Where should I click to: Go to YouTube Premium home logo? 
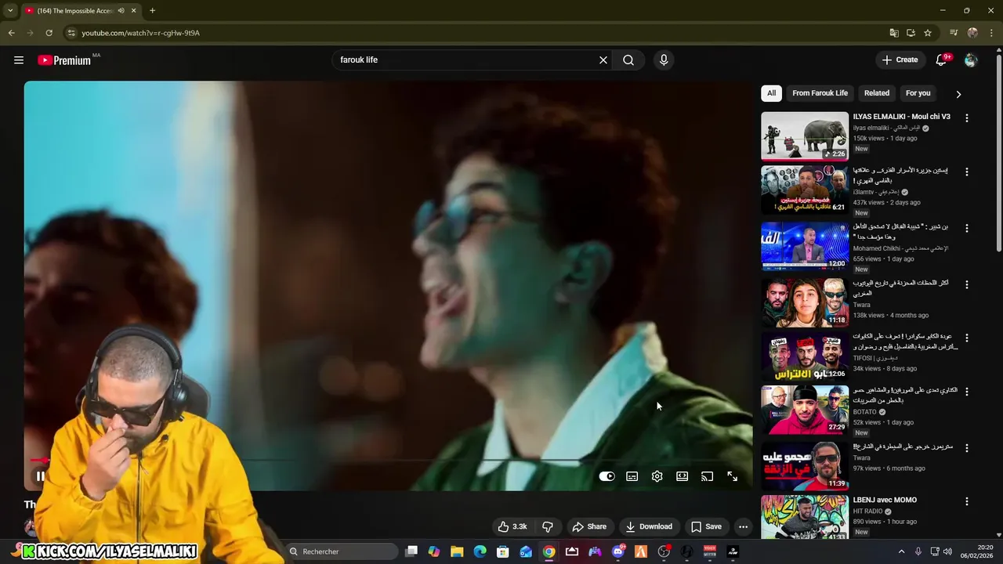64,60
